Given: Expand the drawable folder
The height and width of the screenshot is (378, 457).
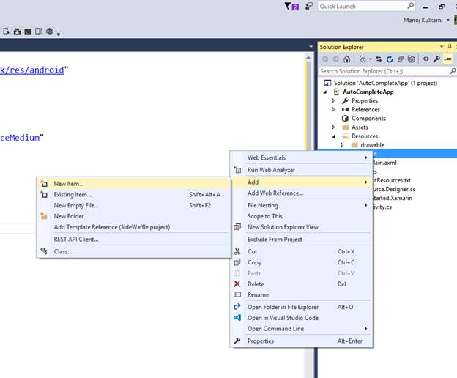Looking at the screenshot, I should click(342, 145).
